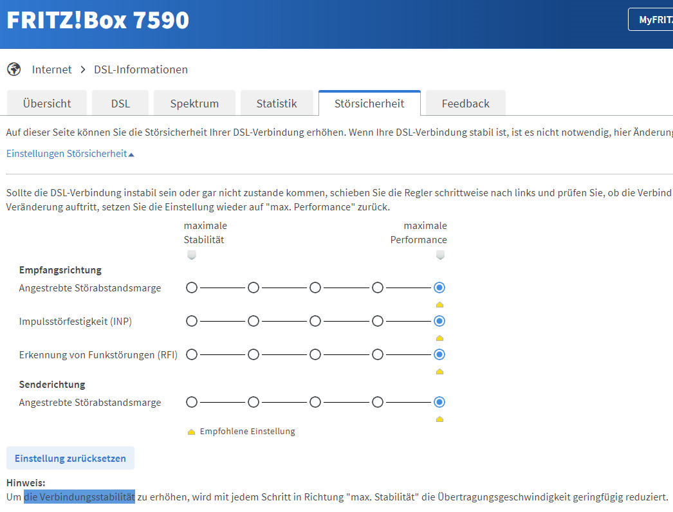Screen dimensions: 673x512
Task: Select fourth step for Funkstörungen (RFI)
Action: (x=378, y=354)
